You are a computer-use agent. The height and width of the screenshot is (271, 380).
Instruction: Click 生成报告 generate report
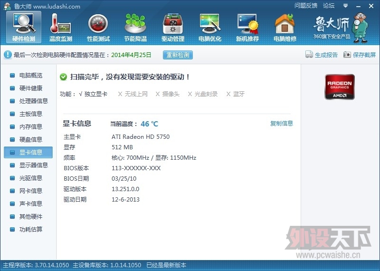coord(326,55)
